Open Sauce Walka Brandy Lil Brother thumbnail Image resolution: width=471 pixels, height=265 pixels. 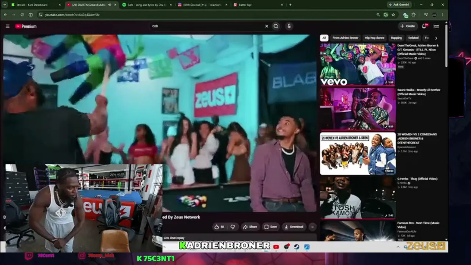pyautogui.click(x=358, y=109)
